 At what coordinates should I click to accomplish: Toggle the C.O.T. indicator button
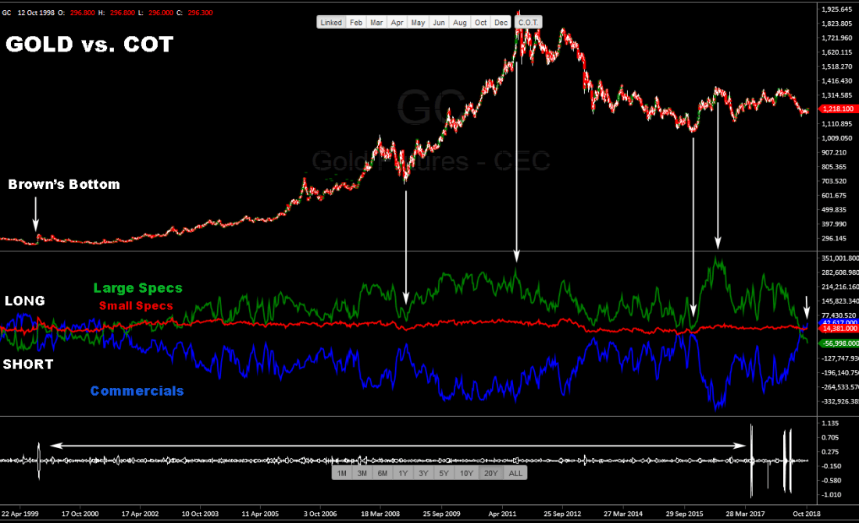click(529, 23)
